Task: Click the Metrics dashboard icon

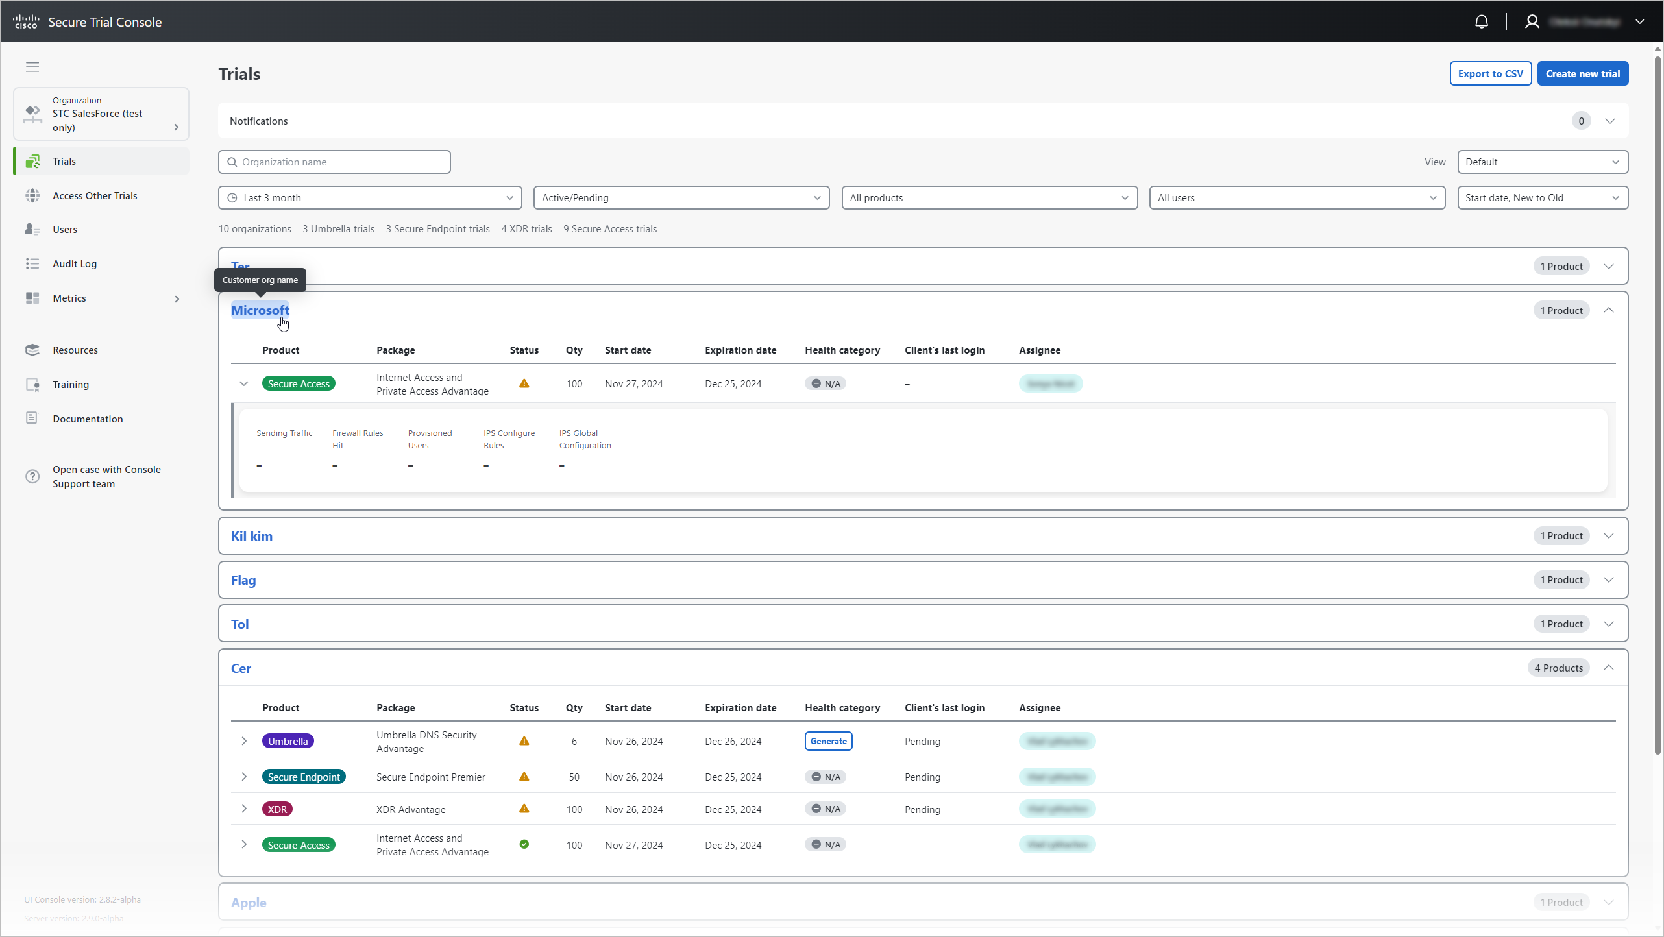Action: tap(32, 298)
